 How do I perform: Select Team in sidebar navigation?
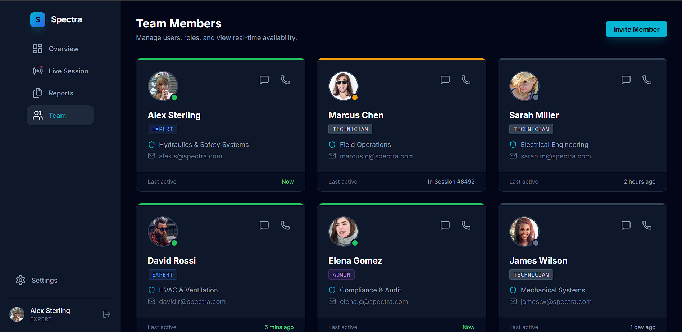(x=60, y=115)
